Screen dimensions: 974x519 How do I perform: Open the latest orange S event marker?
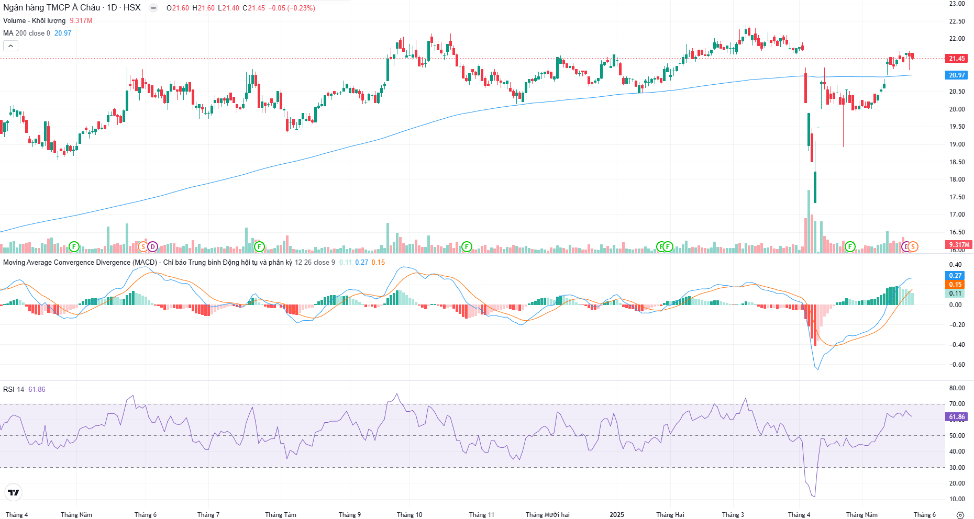click(x=913, y=246)
